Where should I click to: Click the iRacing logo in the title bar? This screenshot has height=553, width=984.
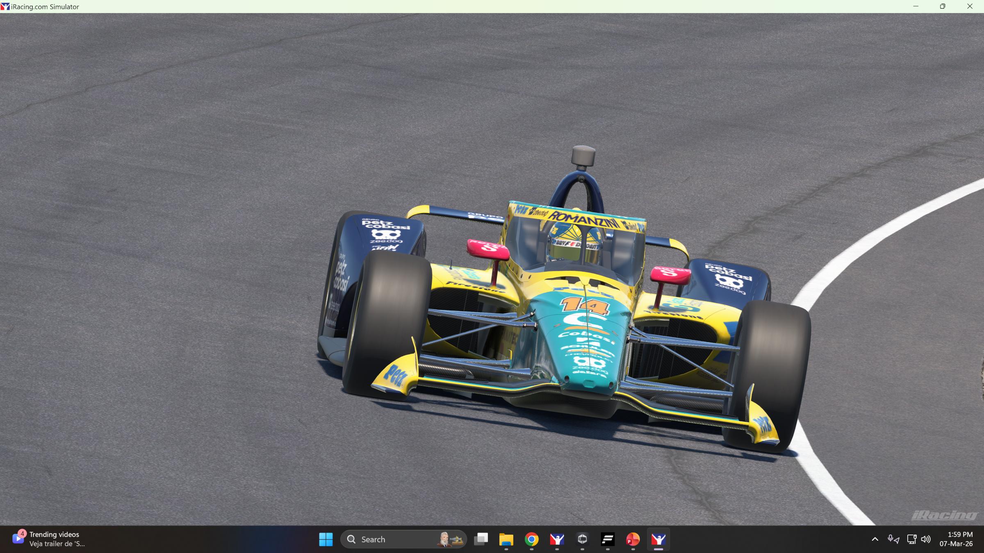coord(5,6)
